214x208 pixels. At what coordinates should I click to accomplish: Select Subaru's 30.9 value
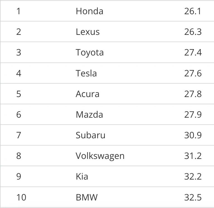pos(193,135)
